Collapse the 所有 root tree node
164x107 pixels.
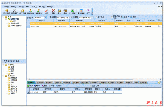pos(3,17)
